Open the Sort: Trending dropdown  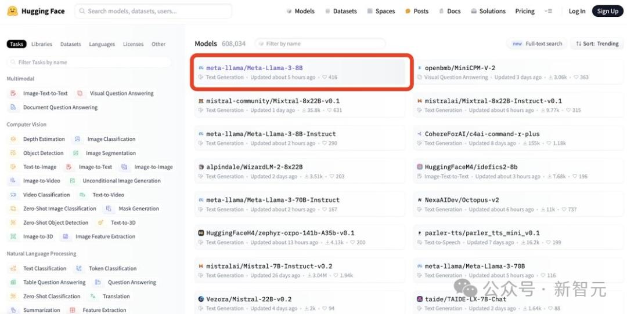click(597, 44)
